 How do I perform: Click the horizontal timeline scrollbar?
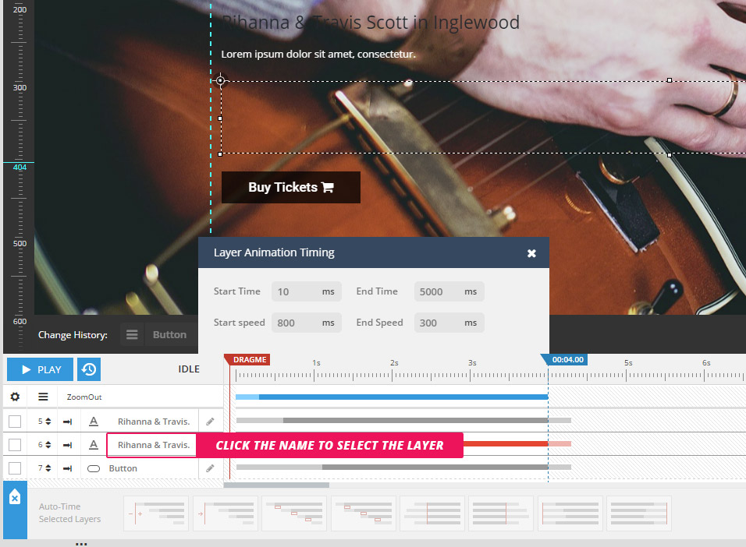[276, 485]
